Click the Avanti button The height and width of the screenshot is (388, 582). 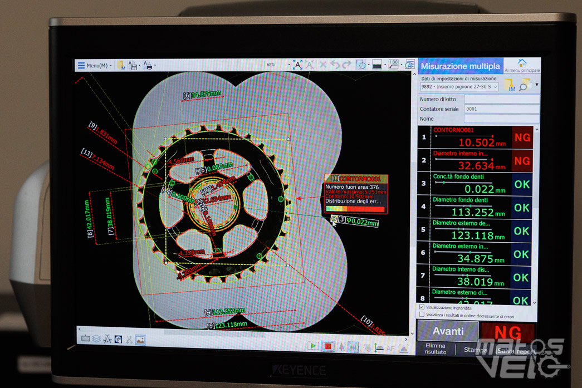coord(448,331)
